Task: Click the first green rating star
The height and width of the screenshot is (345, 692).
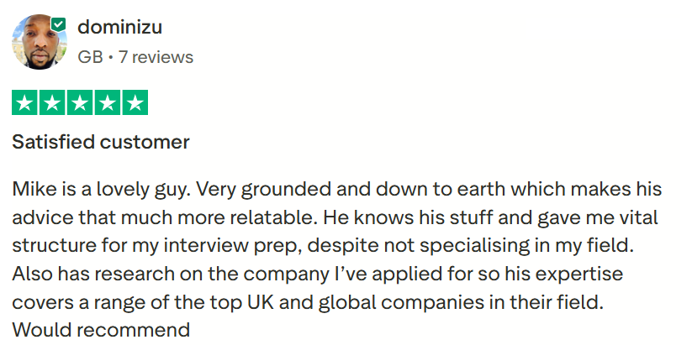Action: [x=25, y=102]
